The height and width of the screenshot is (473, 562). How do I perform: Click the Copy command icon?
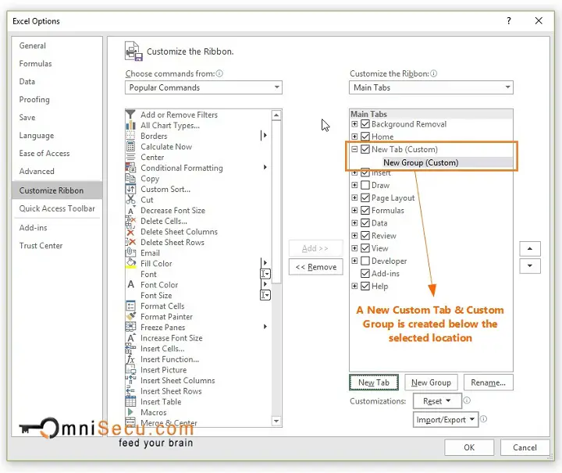(x=130, y=179)
